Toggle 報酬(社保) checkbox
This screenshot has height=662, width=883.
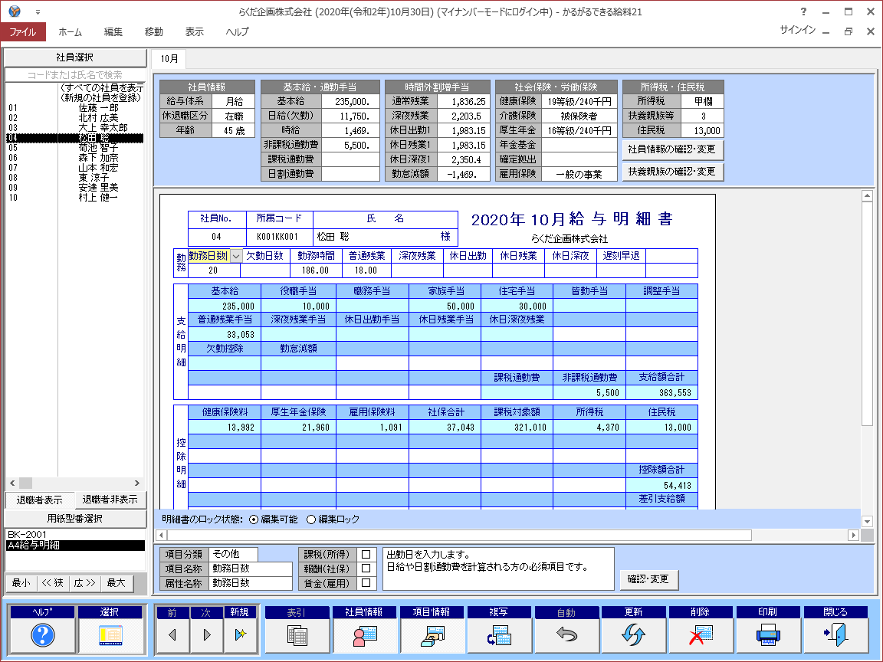[x=366, y=569]
